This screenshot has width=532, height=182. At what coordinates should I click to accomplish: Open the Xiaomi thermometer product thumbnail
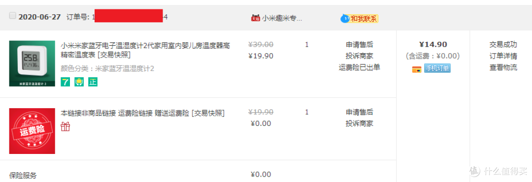(x=32, y=63)
